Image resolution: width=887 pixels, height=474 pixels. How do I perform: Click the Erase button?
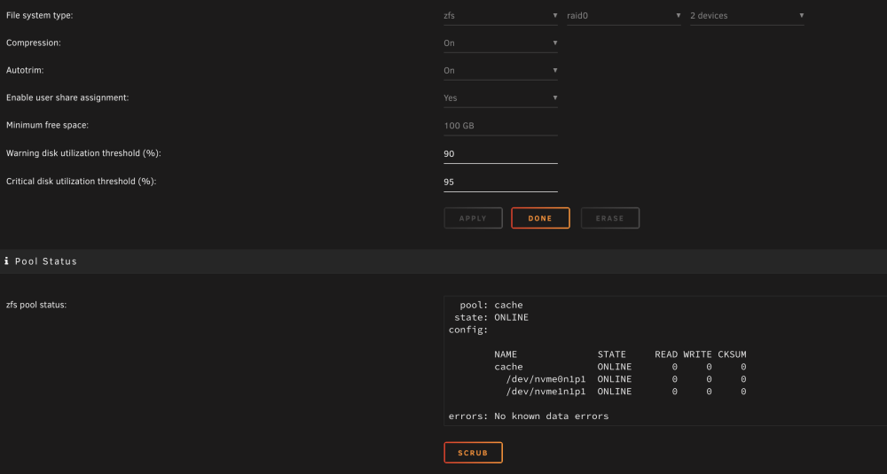click(610, 218)
